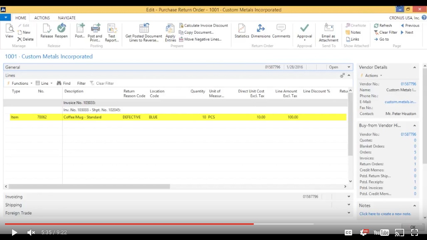Clear Filter in the Page group
Viewport: 427px width, 240px height.
pos(385,32)
